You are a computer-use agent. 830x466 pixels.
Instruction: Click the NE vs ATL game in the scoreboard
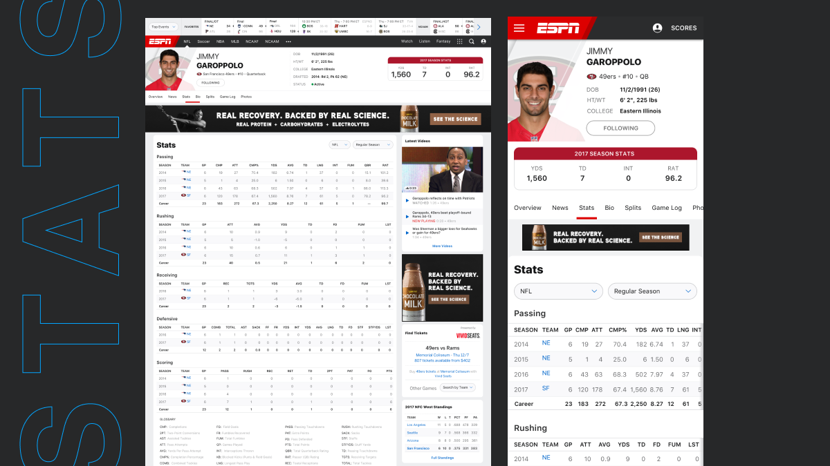click(x=216, y=28)
